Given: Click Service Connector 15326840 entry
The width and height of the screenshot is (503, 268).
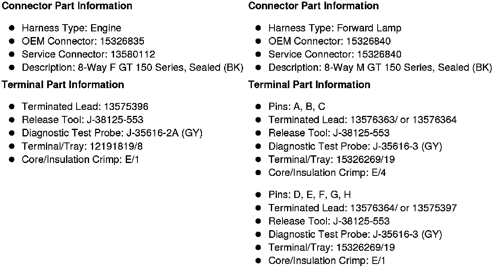Looking at the screenshot, I should (x=335, y=54).
